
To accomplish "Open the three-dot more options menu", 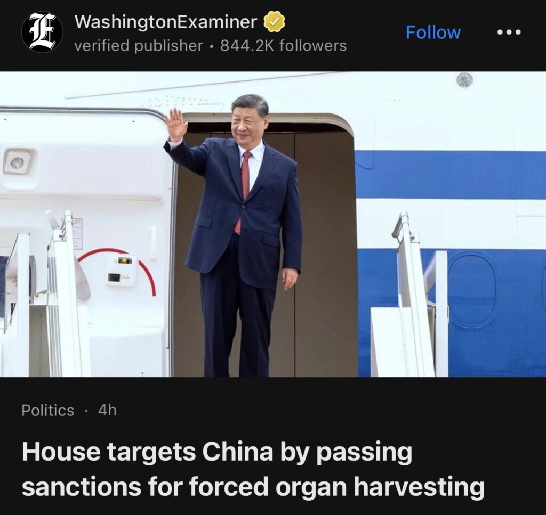I will [x=509, y=32].
